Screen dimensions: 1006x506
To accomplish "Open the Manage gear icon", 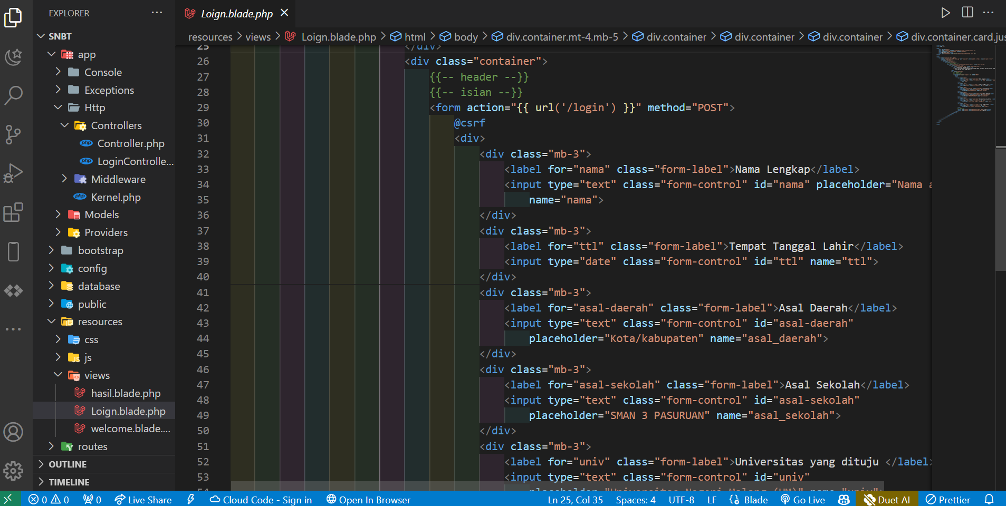I will coord(13,471).
